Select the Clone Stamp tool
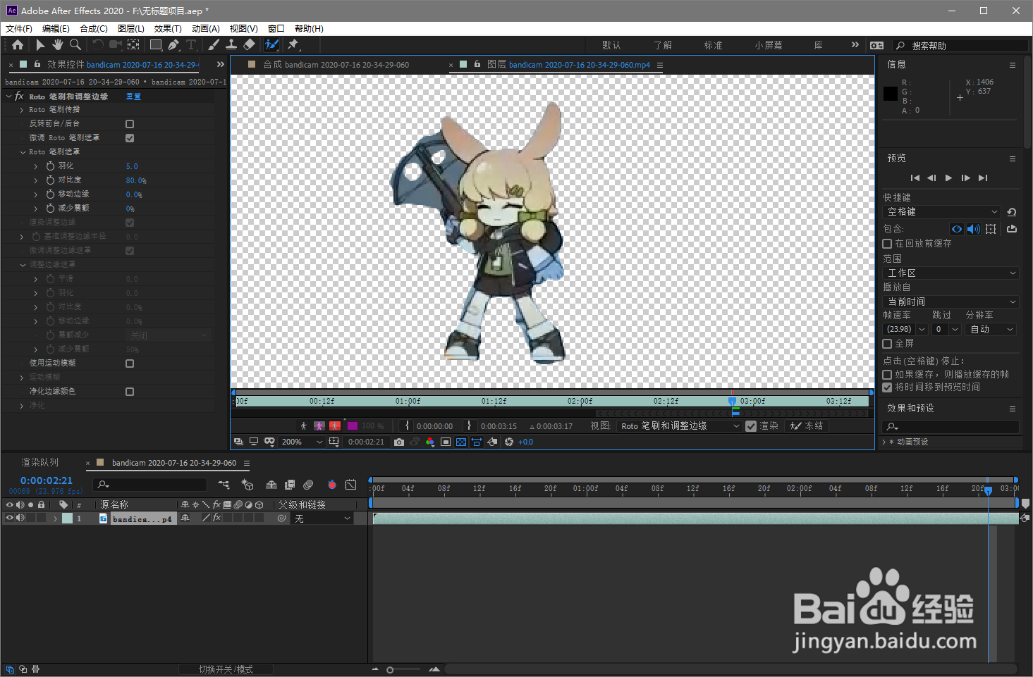This screenshot has height=677, width=1033. (x=231, y=44)
